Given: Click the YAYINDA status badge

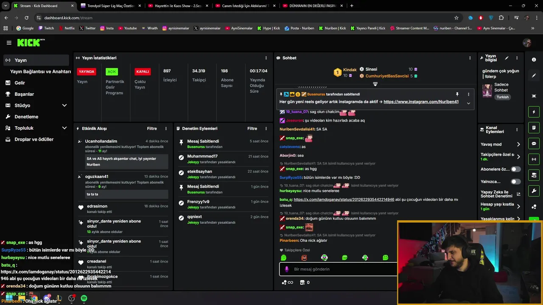Looking at the screenshot, I should tap(87, 72).
